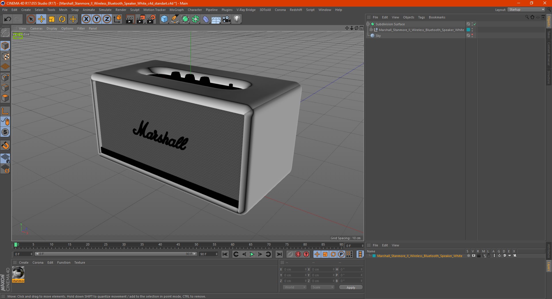Open the Structure side tab
Viewport: 552px width, 299px height.
549,77
